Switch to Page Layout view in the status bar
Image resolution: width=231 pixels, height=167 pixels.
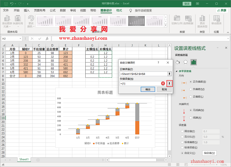pyautogui.click(x=178, y=165)
